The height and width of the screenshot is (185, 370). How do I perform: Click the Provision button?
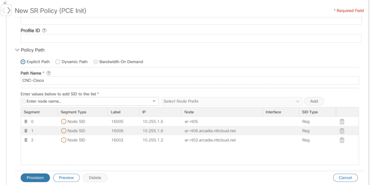35,178
